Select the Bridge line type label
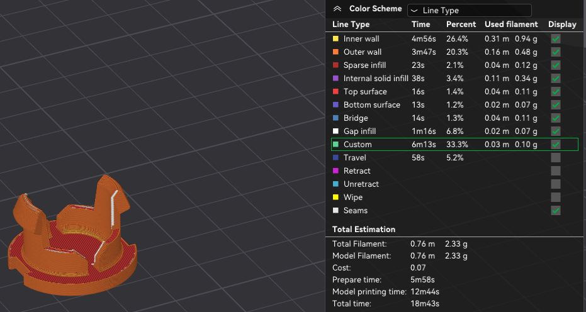The height and width of the screenshot is (312, 586). click(x=356, y=118)
